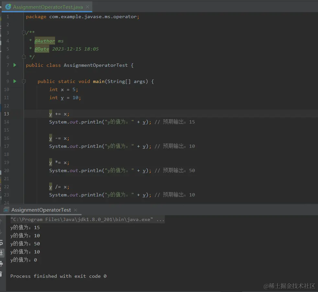Toggle scroll to end in the Run toolbar

coord(1,253)
